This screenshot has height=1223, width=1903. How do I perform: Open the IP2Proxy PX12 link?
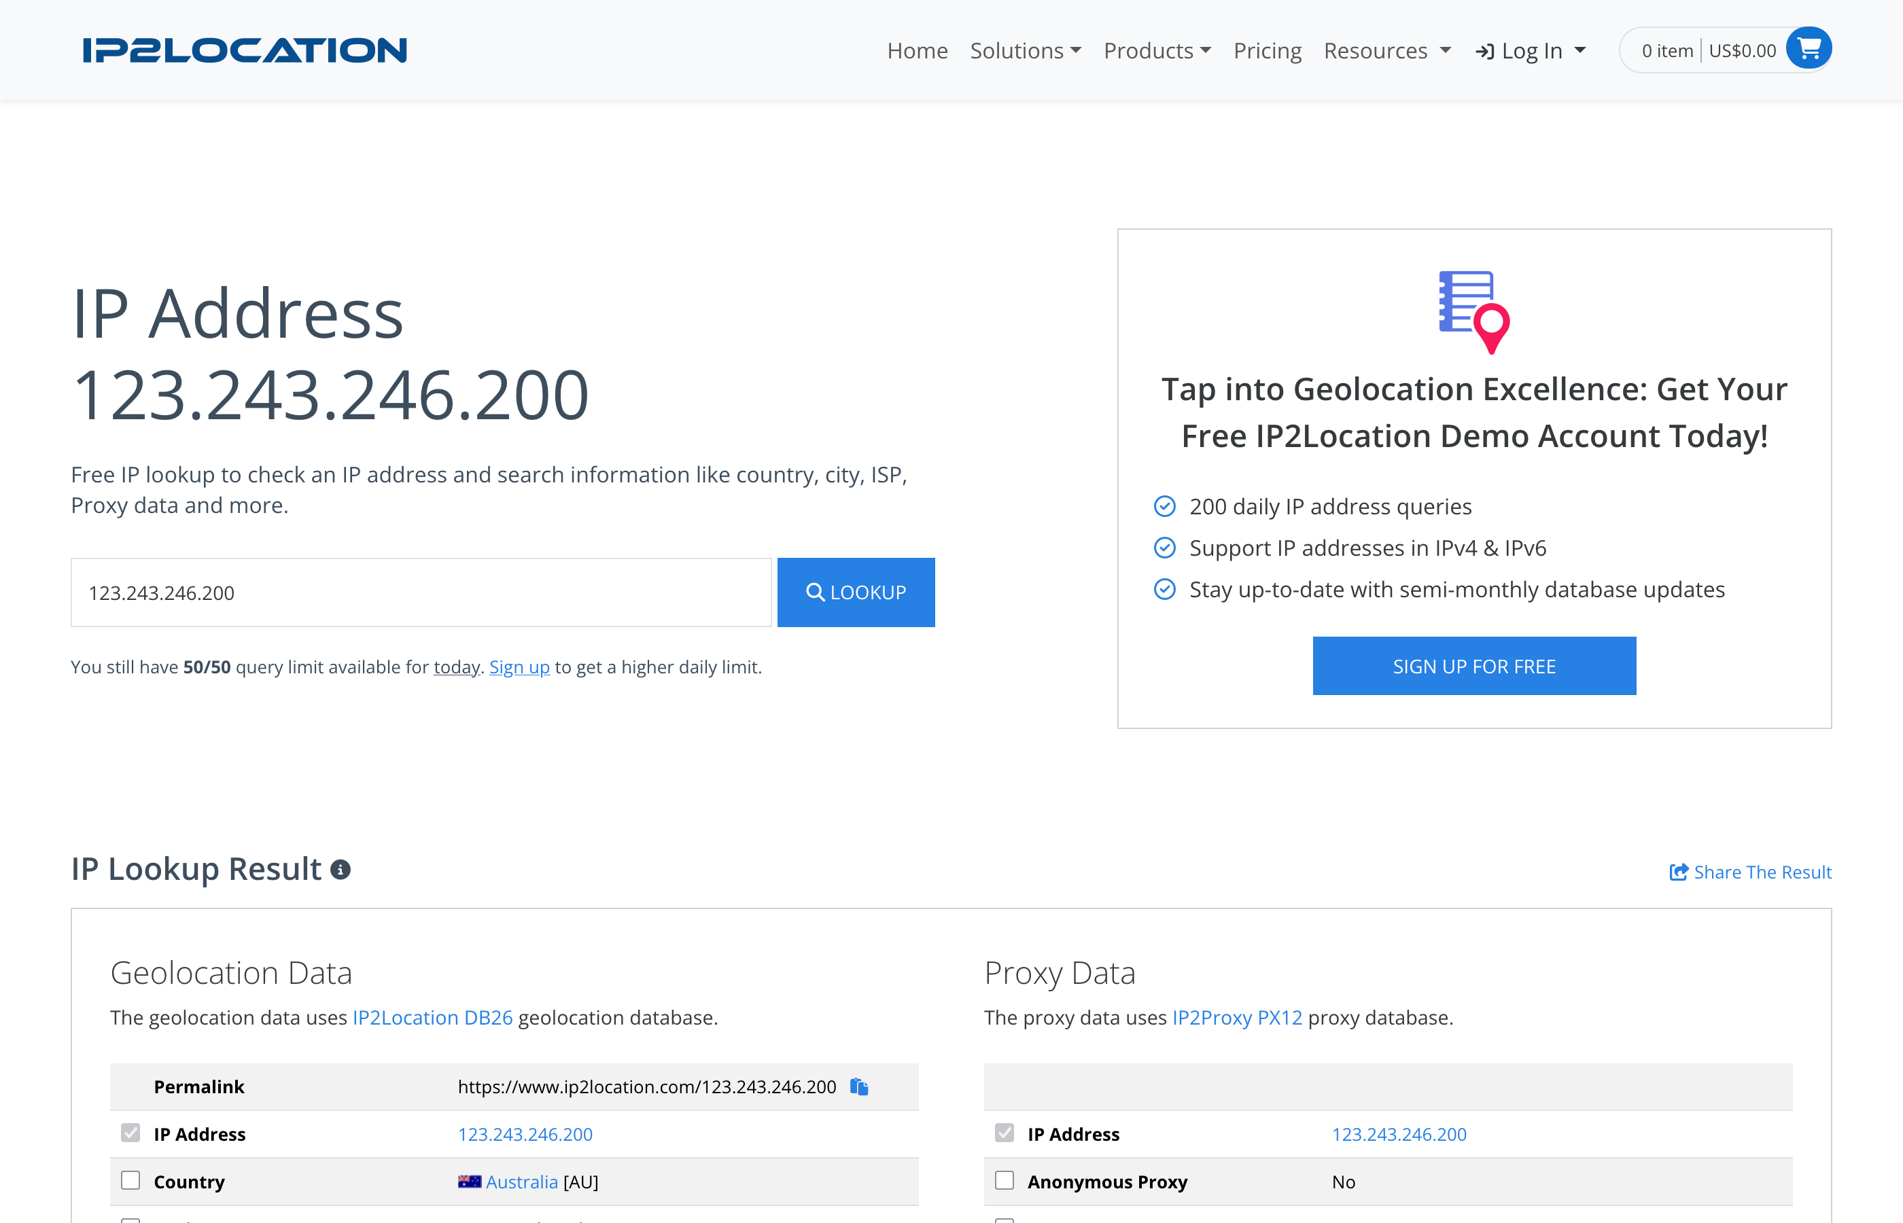[1238, 1018]
